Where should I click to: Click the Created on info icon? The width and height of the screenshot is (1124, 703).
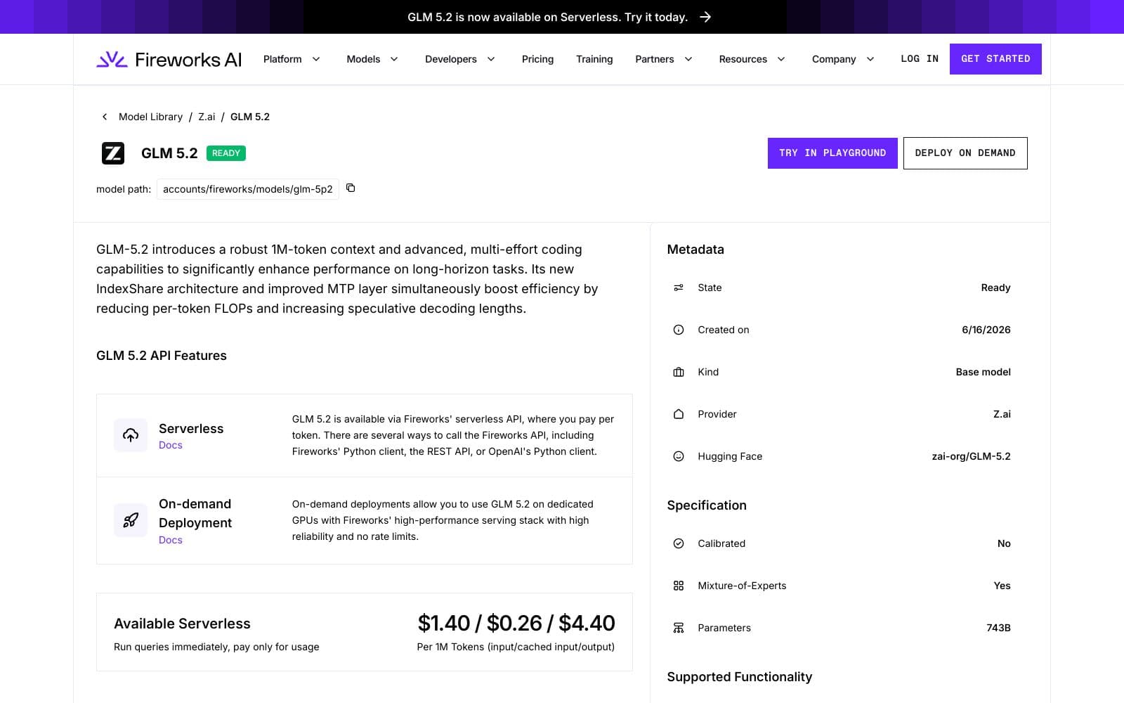point(679,330)
